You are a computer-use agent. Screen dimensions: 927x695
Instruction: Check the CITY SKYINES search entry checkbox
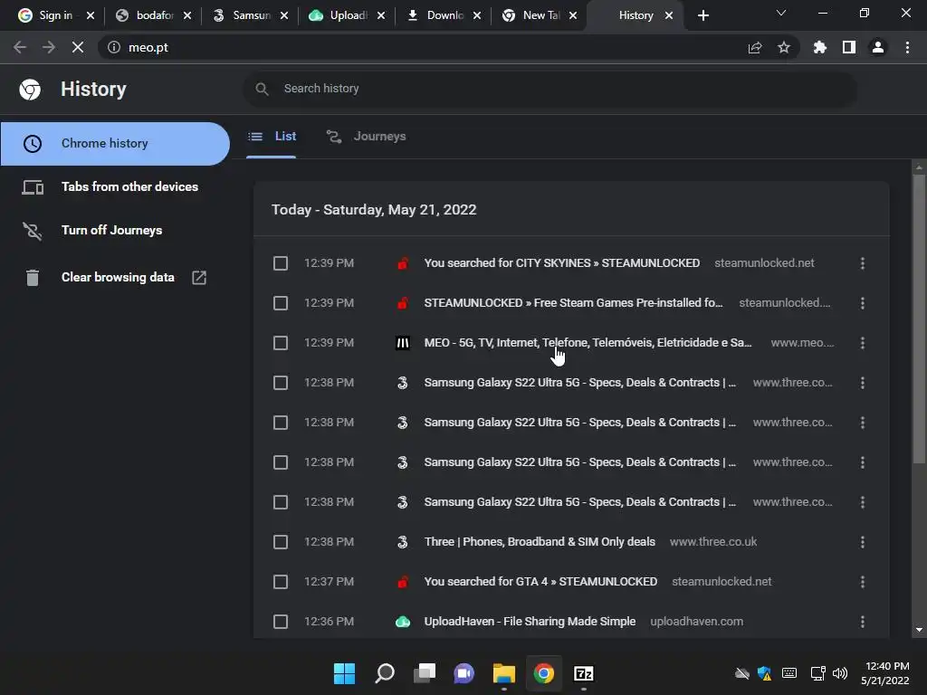pyautogui.click(x=281, y=263)
